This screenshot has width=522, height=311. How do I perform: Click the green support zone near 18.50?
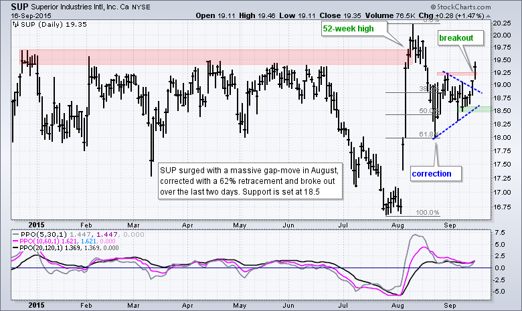pyautogui.click(x=474, y=109)
